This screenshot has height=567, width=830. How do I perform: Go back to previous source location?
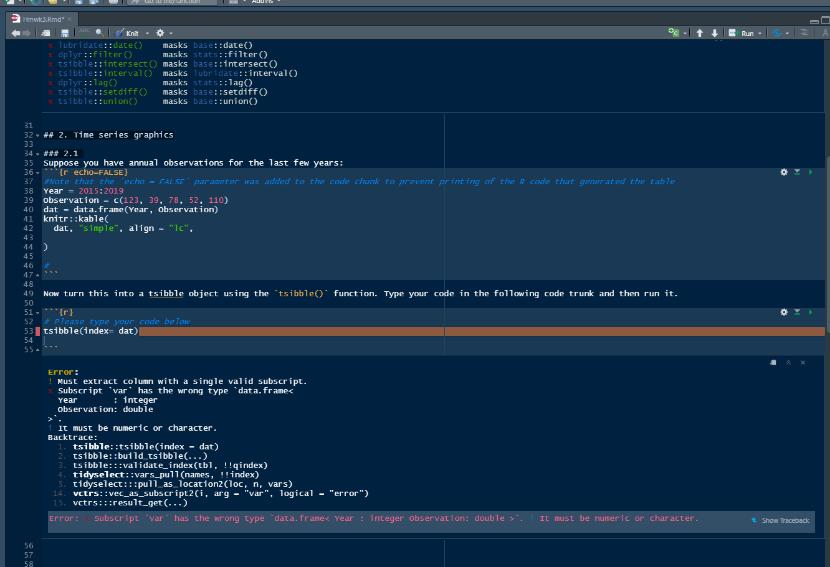[x=16, y=33]
